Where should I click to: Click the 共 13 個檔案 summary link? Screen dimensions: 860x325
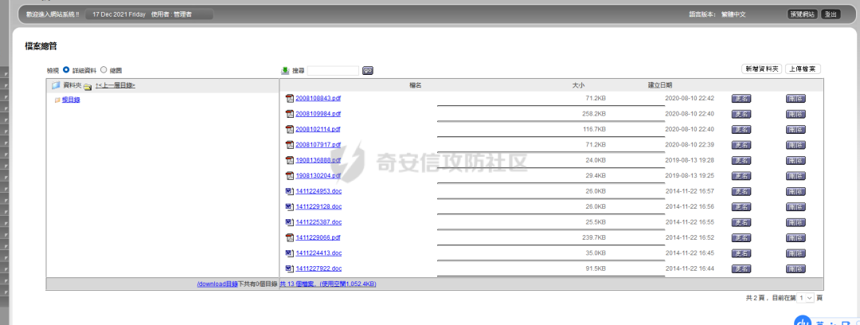coord(328,284)
